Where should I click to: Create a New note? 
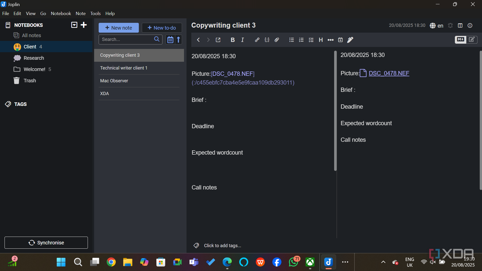119,28
